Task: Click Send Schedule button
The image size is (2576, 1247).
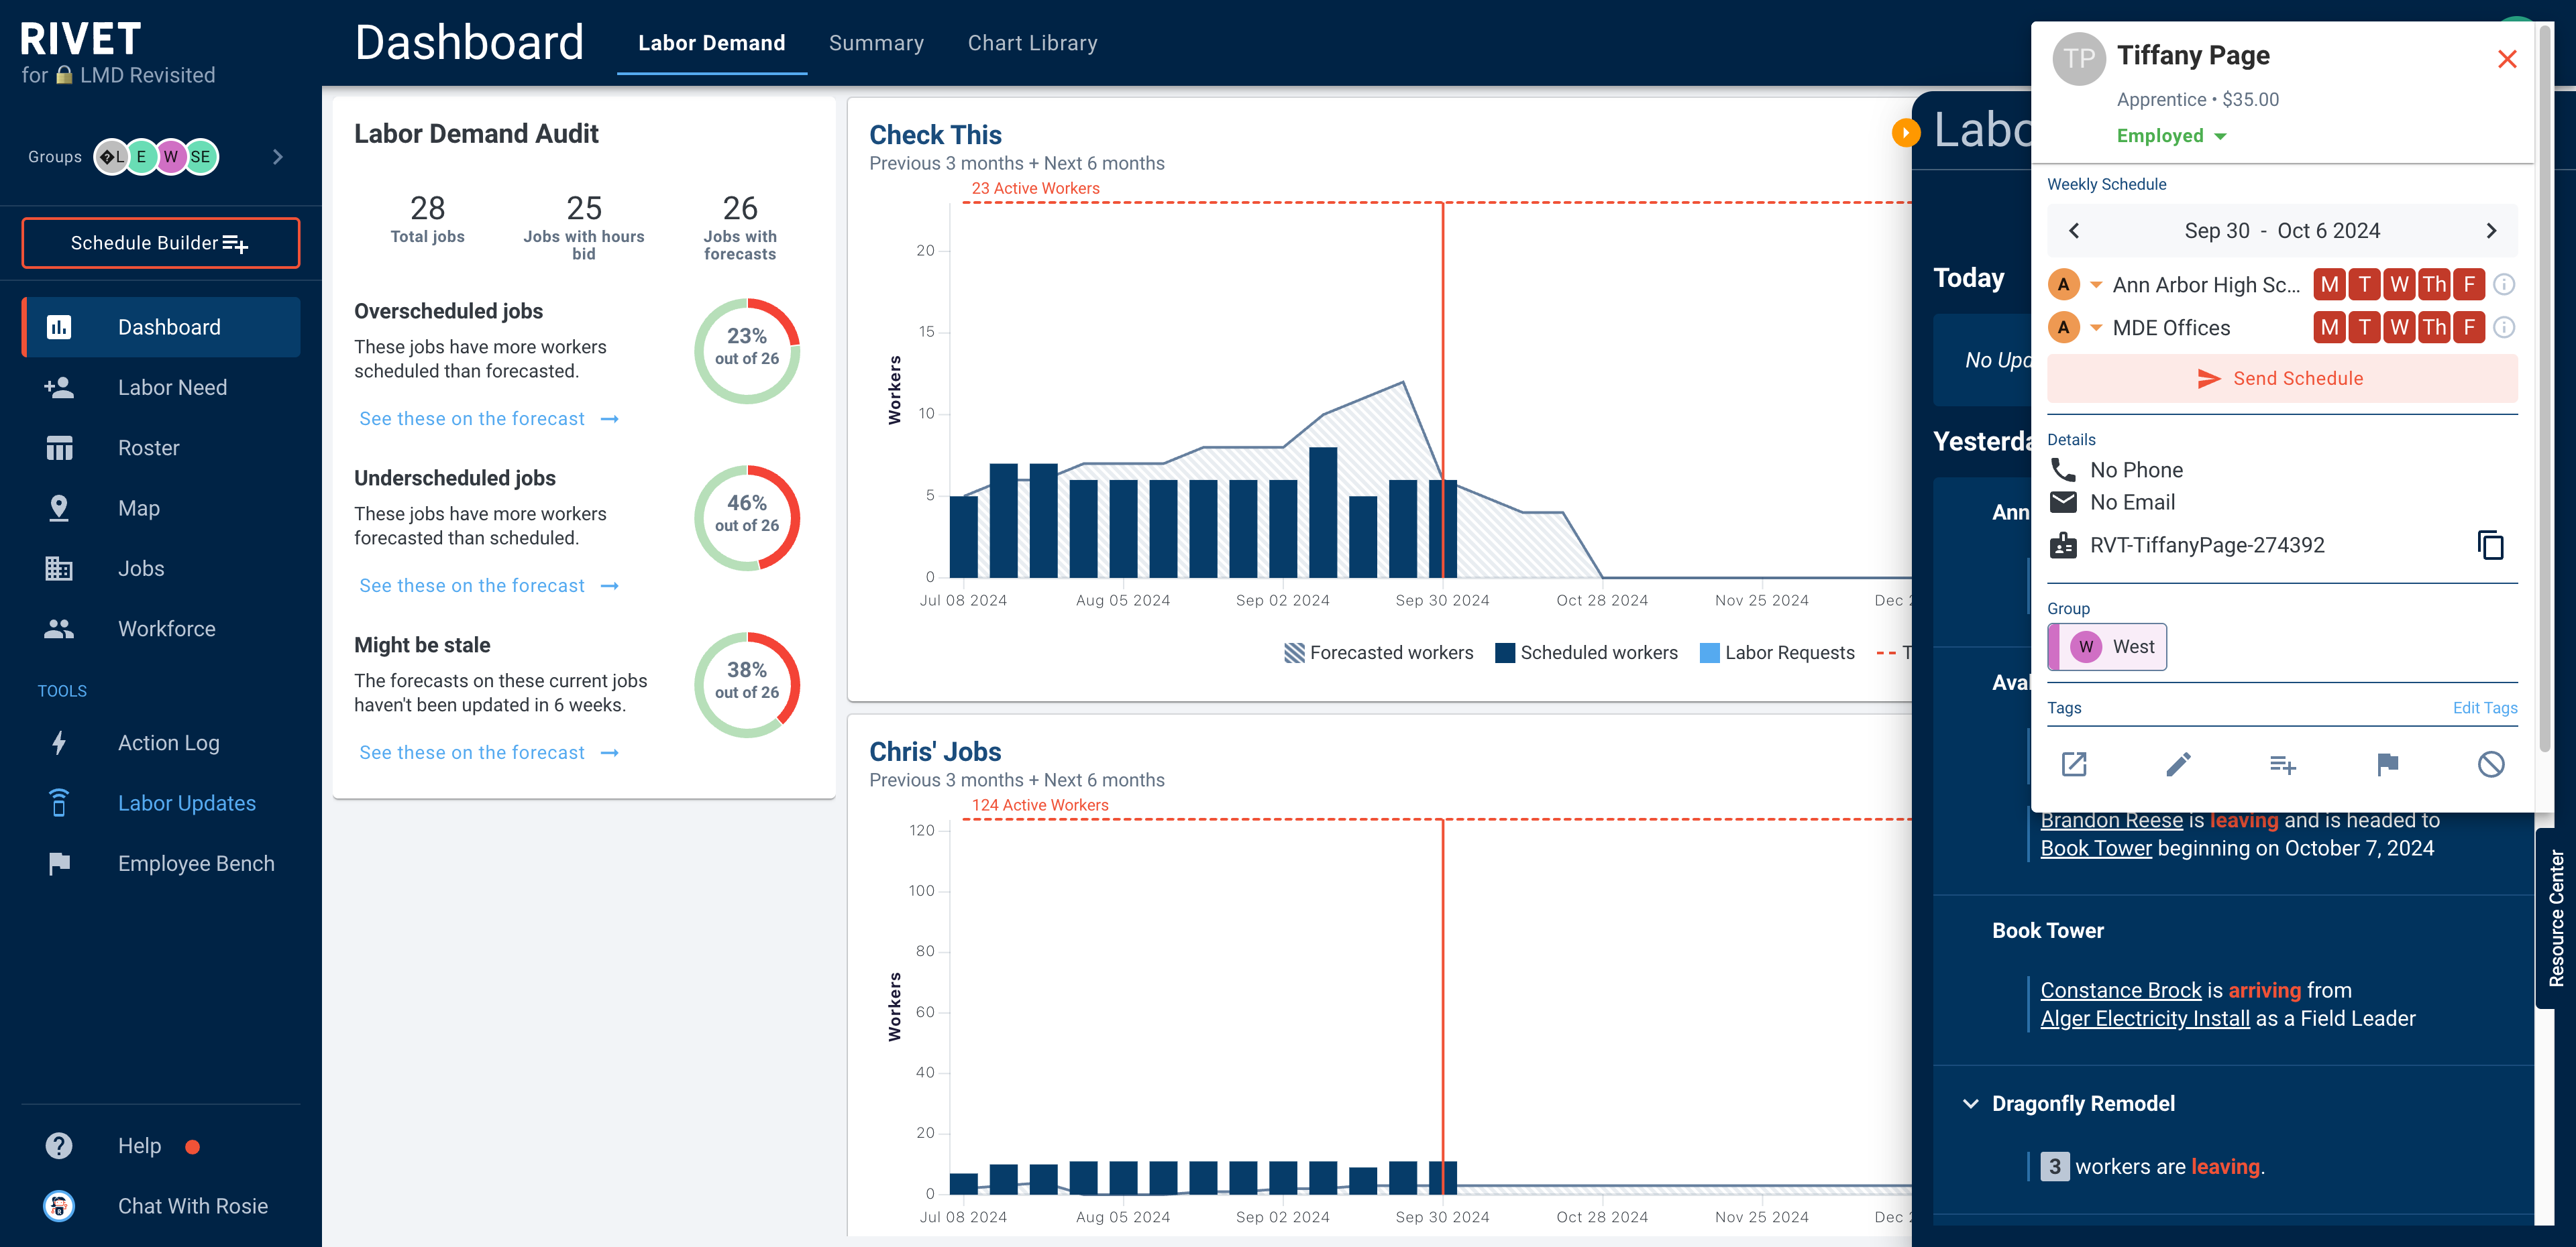Action: tap(2282, 379)
